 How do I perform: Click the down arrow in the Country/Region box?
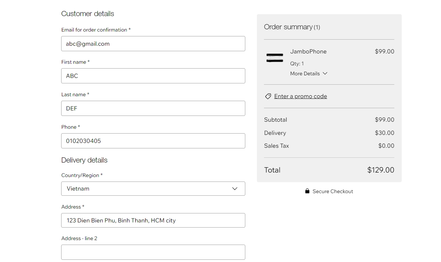click(235, 189)
